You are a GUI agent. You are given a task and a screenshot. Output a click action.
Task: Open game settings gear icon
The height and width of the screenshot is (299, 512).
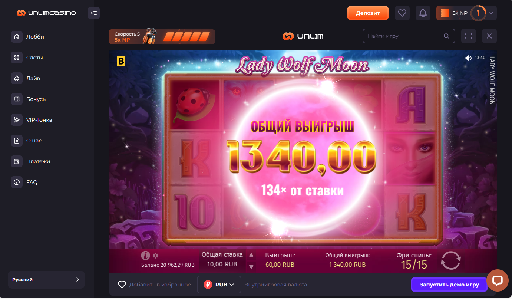(156, 256)
